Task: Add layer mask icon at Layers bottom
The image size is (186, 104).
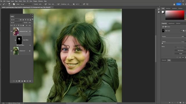Action: tap(19, 81)
